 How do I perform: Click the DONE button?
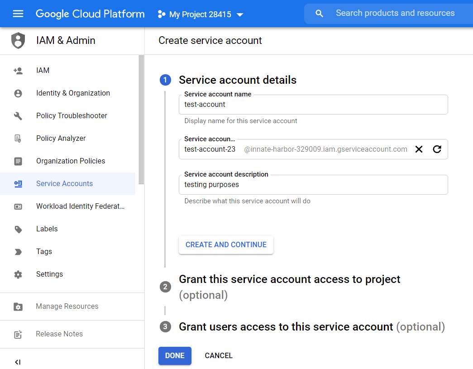pos(175,355)
